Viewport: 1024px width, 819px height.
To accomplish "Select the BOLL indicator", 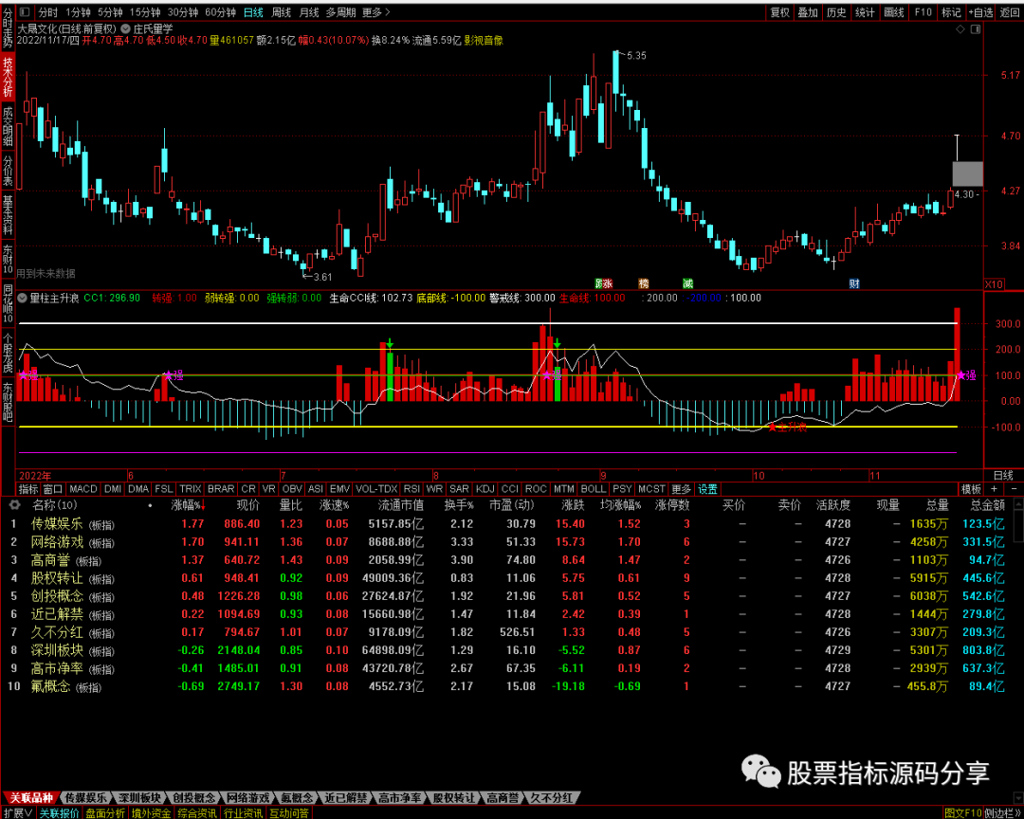I will 593,489.
